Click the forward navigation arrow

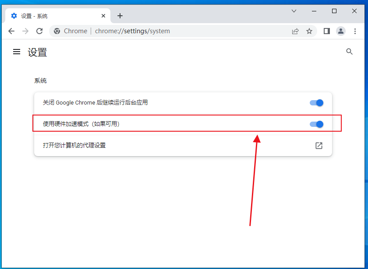click(25, 31)
